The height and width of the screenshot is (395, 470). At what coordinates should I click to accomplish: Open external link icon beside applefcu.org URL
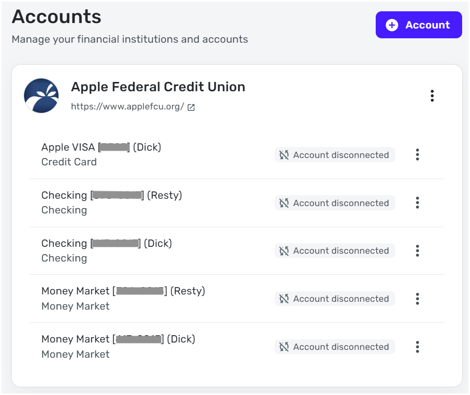[191, 107]
